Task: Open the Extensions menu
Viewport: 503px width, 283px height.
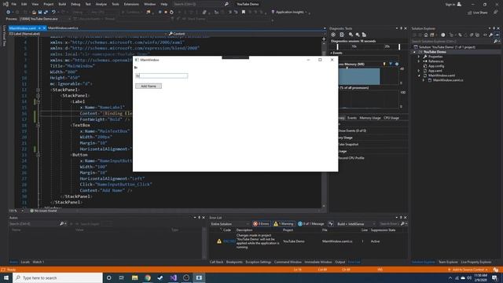Action: (131, 4)
